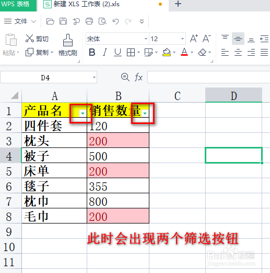Toggle vertical middle alignment
This screenshot has width=270, height=273.
click(238, 39)
